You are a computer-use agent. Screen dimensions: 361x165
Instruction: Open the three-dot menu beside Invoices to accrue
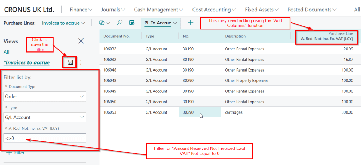click(81, 62)
